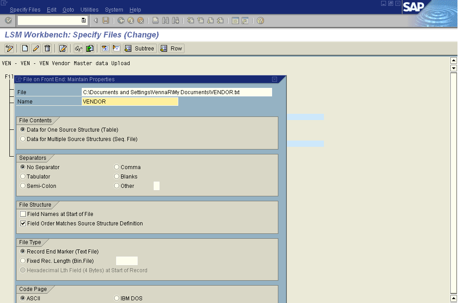Open the Utilities menu
Screen dimensions: 470x303
click(89, 9)
